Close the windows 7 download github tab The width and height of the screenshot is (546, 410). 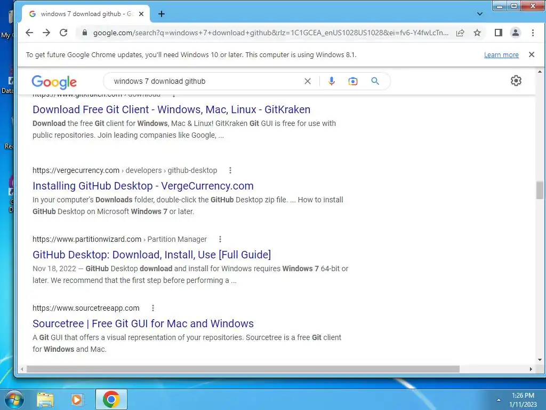click(x=141, y=14)
